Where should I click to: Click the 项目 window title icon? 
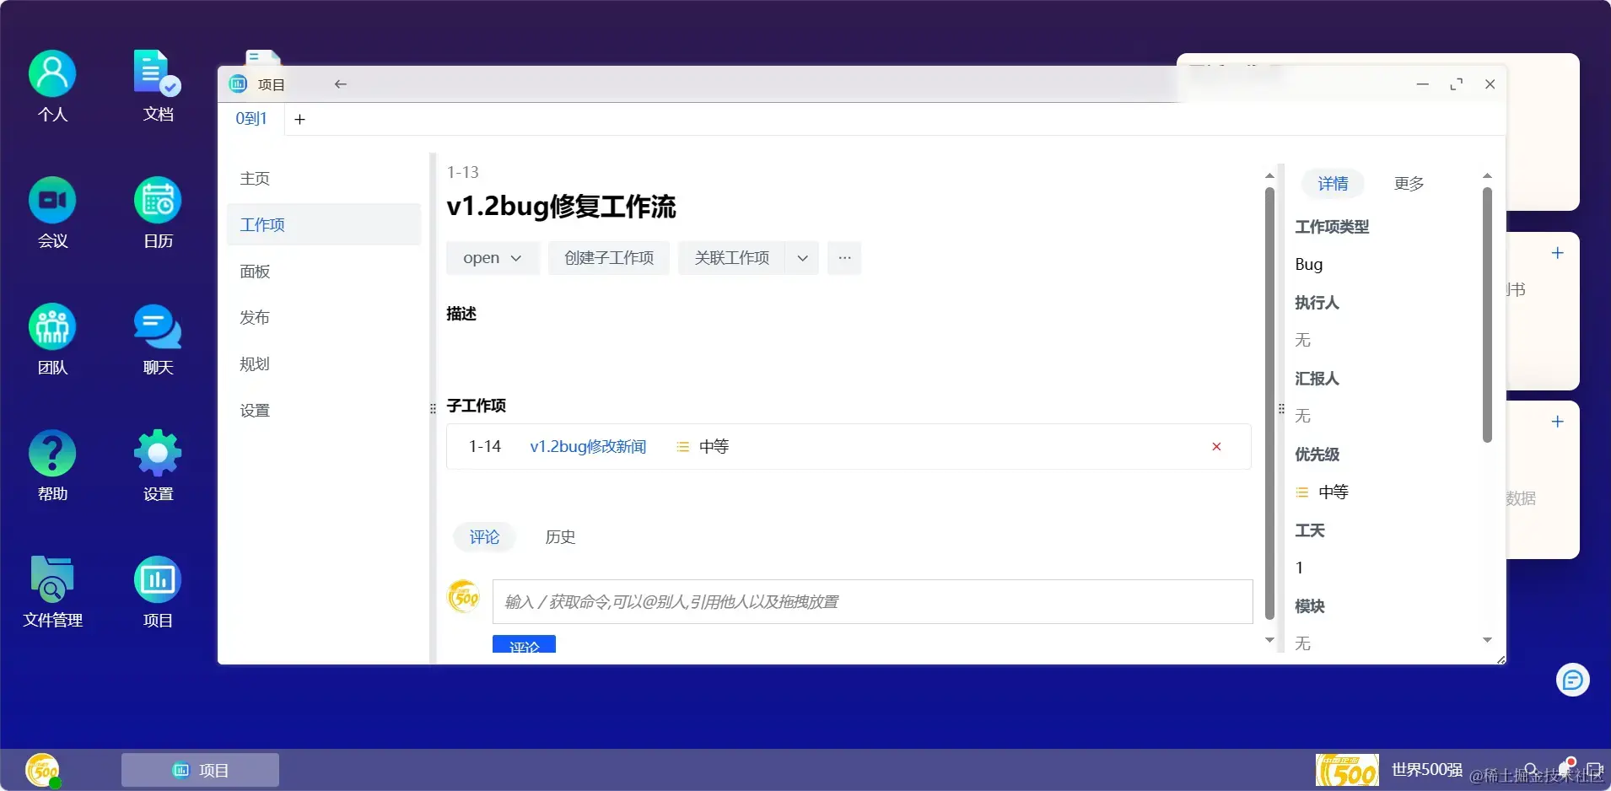(238, 83)
